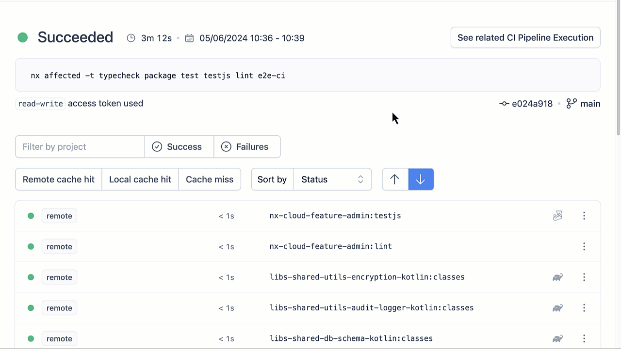This screenshot has height=349, width=621.
Task: Open kebab menu for nx-cloud-feature-admin:testjs
Action: pyautogui.click(x=584, y=216)
